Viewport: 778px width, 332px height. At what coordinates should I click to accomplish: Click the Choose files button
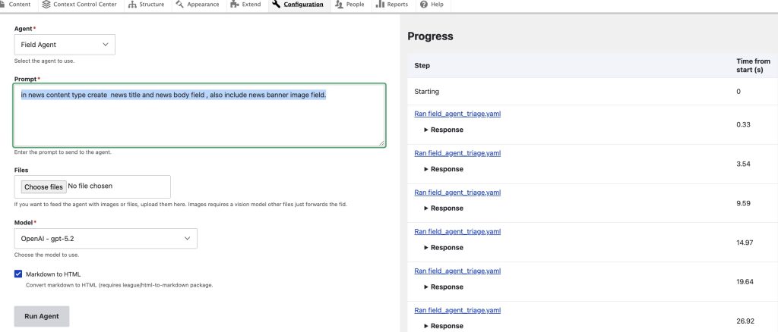(x=43, y=186)
